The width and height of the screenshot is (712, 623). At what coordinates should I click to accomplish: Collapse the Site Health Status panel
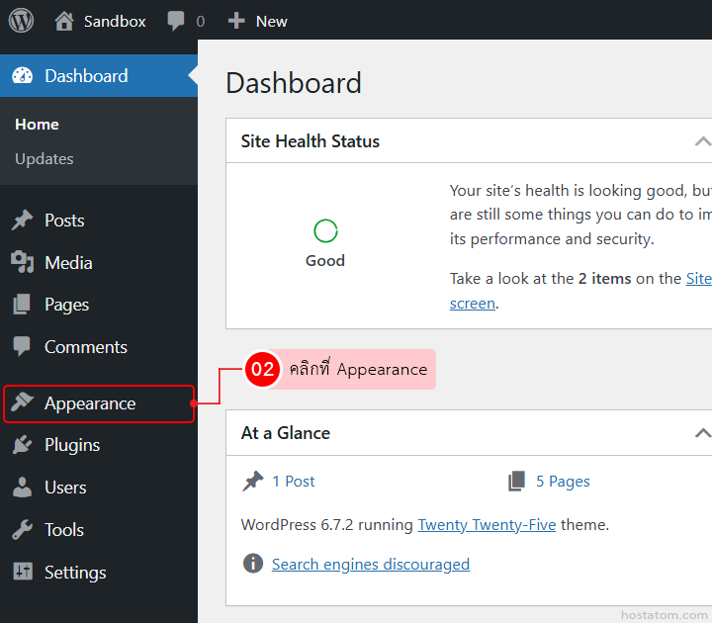coord(701,141)
